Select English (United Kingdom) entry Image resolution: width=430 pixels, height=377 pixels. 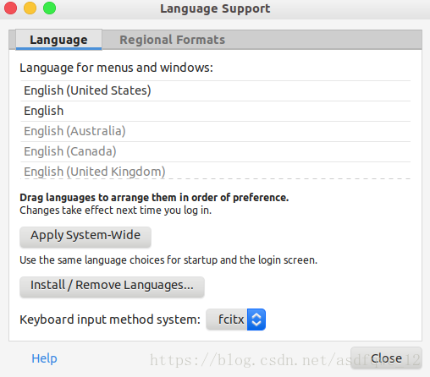[x=215, y=171]
